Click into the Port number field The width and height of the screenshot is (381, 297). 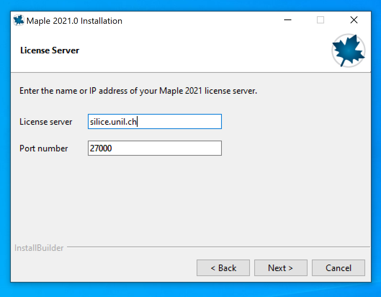coord(154,148)
